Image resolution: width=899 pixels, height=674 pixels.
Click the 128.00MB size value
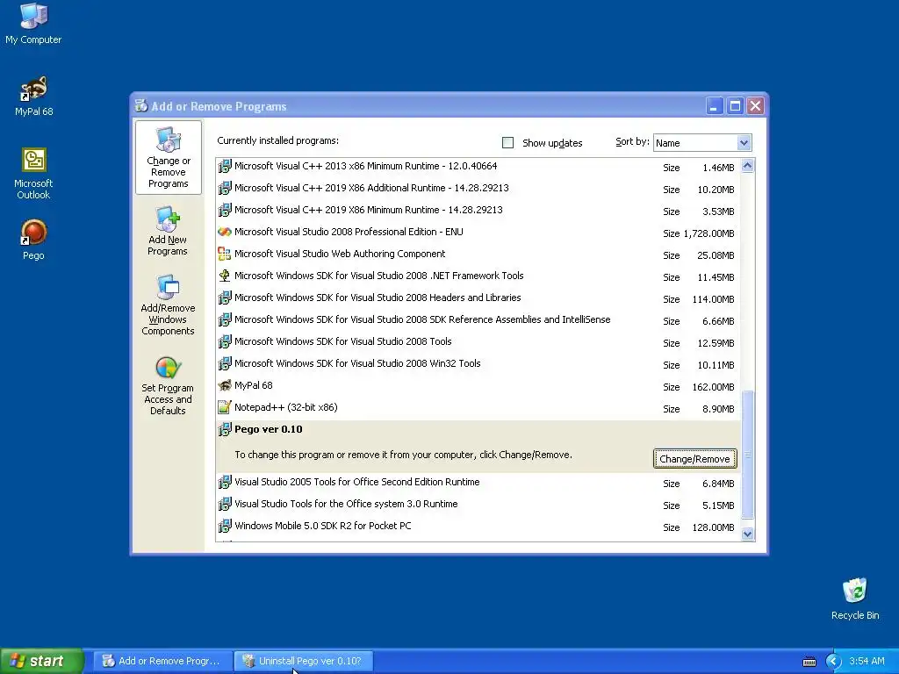(713, 527)
